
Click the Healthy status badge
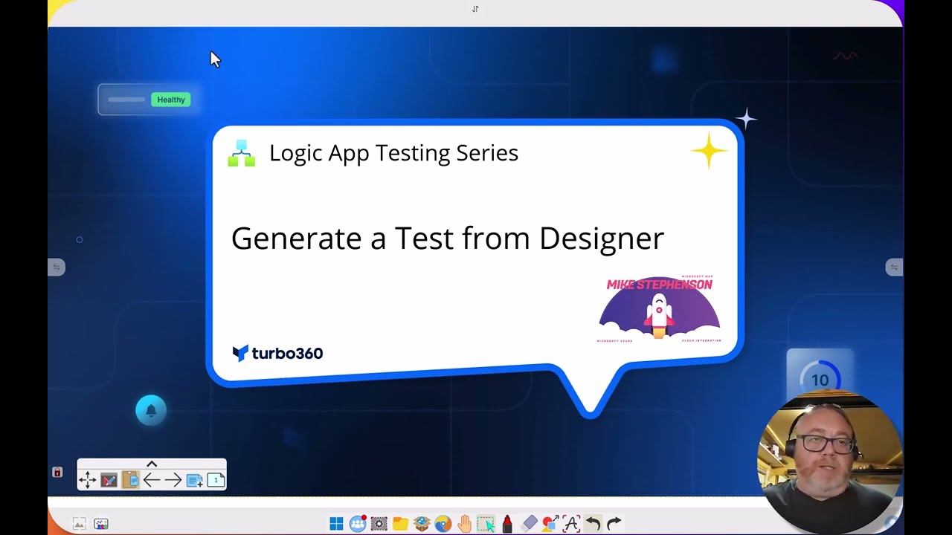(171, 100)
